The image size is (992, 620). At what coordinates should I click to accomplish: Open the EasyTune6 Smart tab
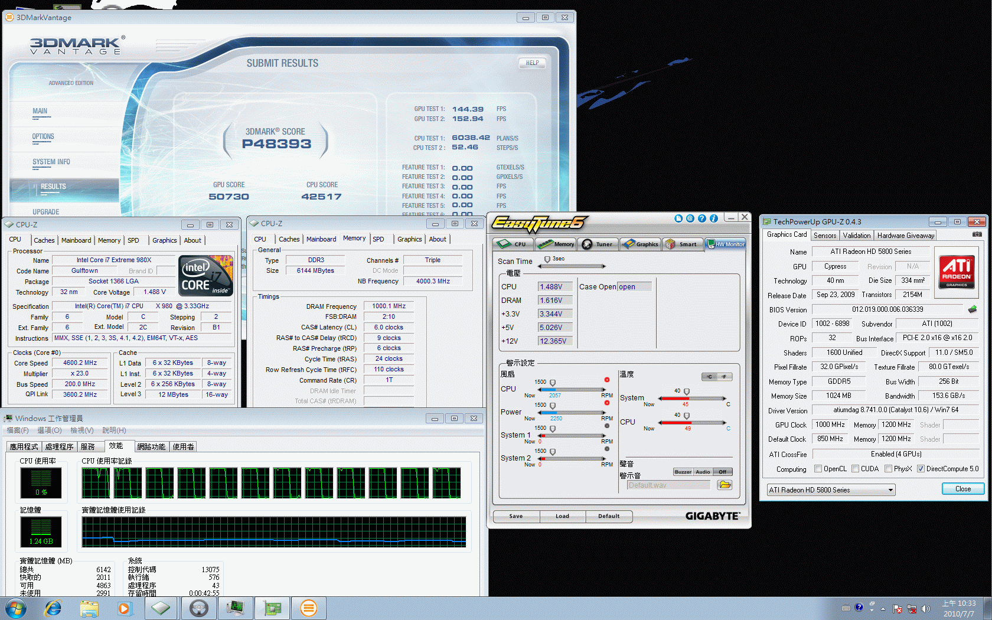click(682, 244)
